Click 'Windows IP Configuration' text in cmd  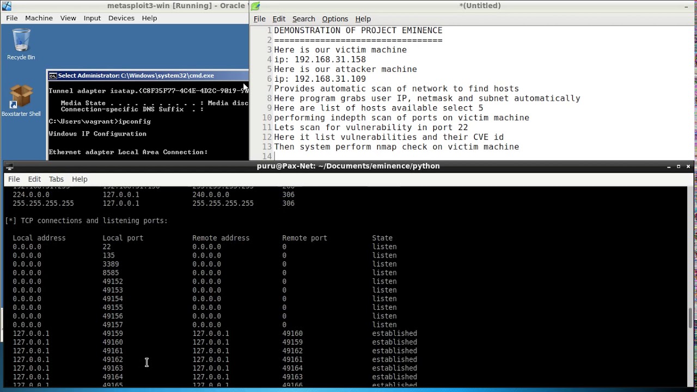[x=97, y=134]
